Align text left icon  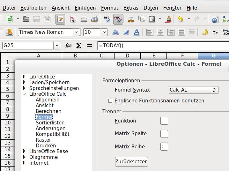coord(150,32)
